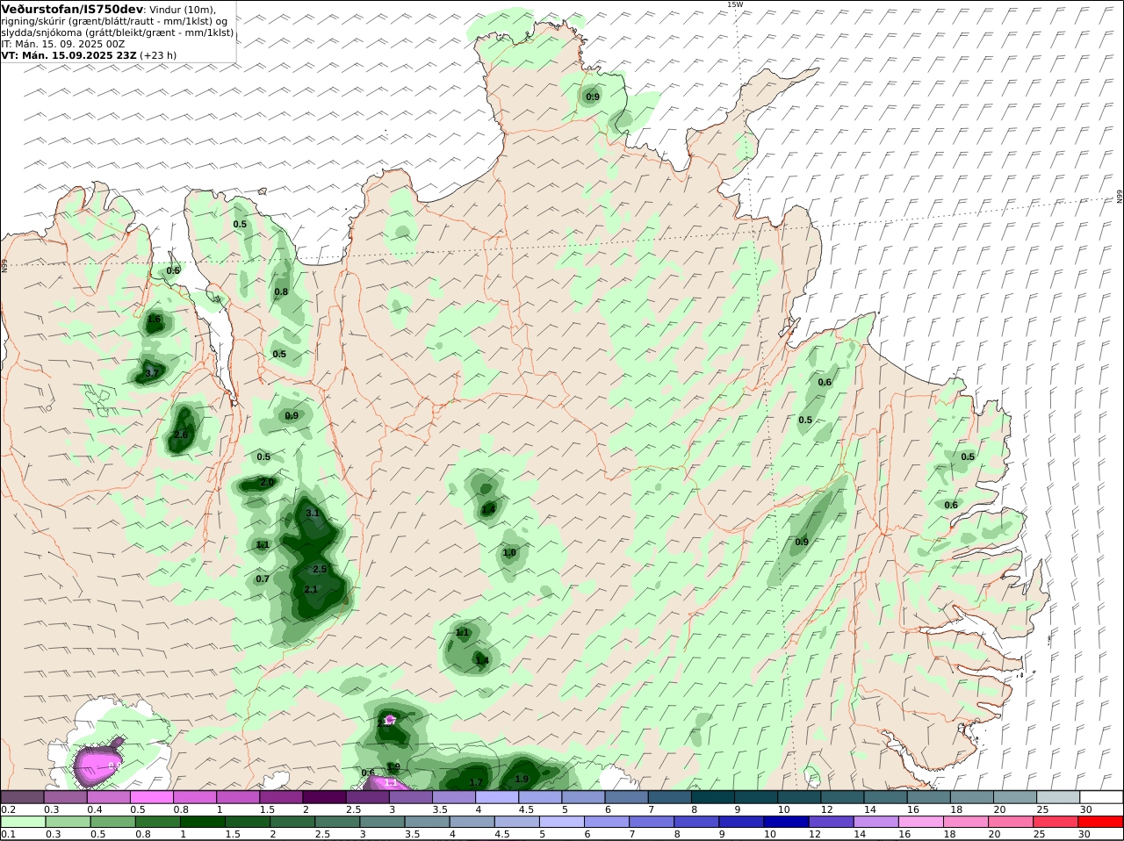Click the 66N latitude label on the right edge

point(1120,197)
